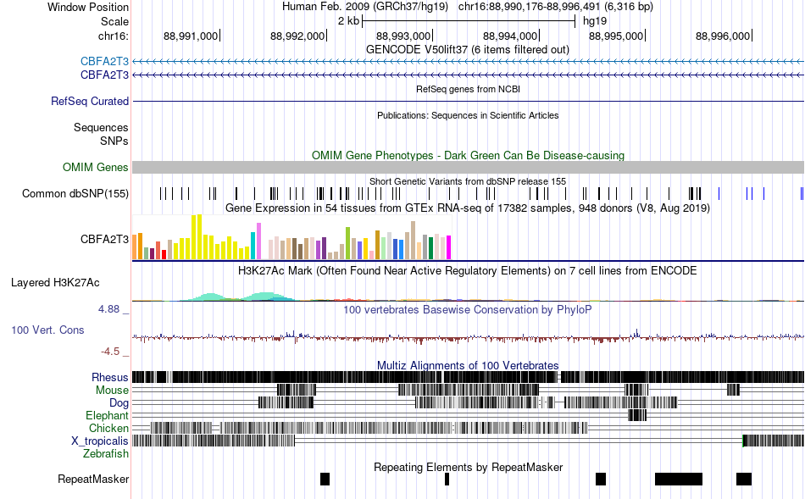Click the tall violet GTEx bar beside cyan
Viewport: 805px width, 499px height.
click(x=258, y=241)
